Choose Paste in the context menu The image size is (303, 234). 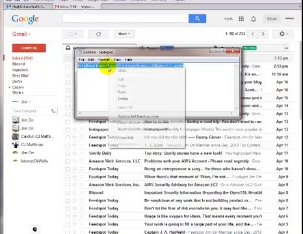point(122,92)
